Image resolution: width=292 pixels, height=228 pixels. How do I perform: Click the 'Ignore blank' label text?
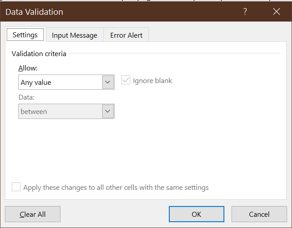click(152, 81)
